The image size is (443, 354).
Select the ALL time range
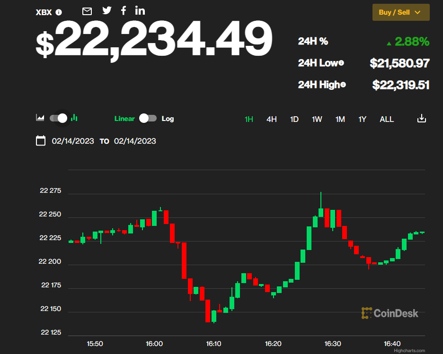(x=387, y=119)
